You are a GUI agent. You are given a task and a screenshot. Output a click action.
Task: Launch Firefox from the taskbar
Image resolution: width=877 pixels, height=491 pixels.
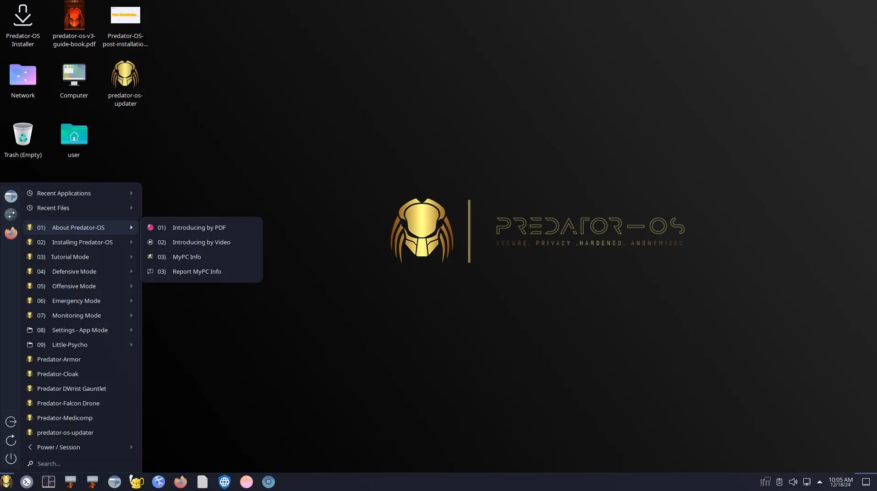click(180, 481)
